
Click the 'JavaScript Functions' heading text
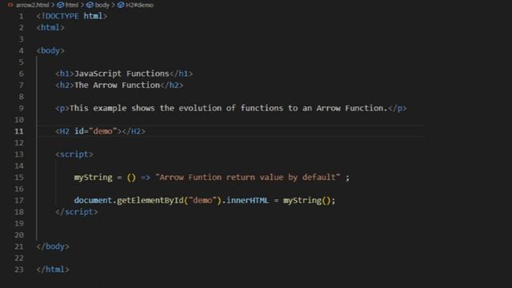tap(122, 74)
